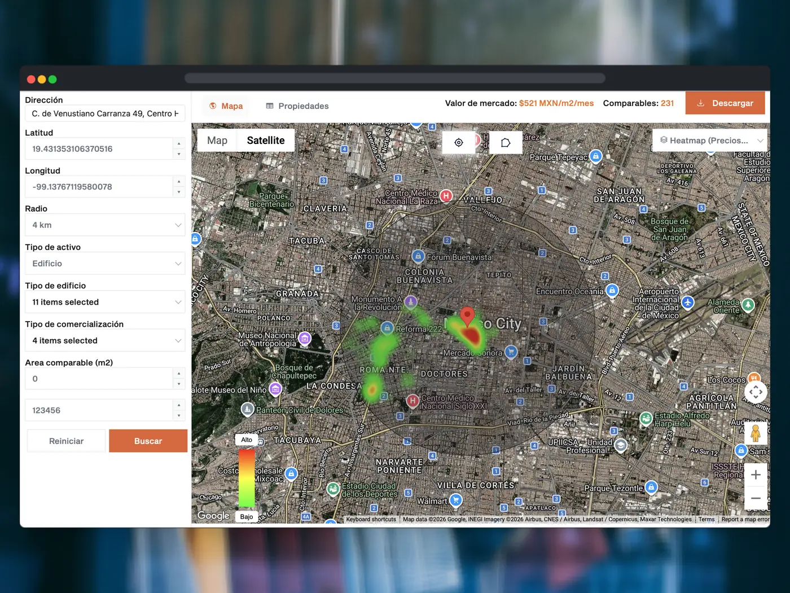
Task: Open the Street View pegman icon
Action: (x=756, y=433)
